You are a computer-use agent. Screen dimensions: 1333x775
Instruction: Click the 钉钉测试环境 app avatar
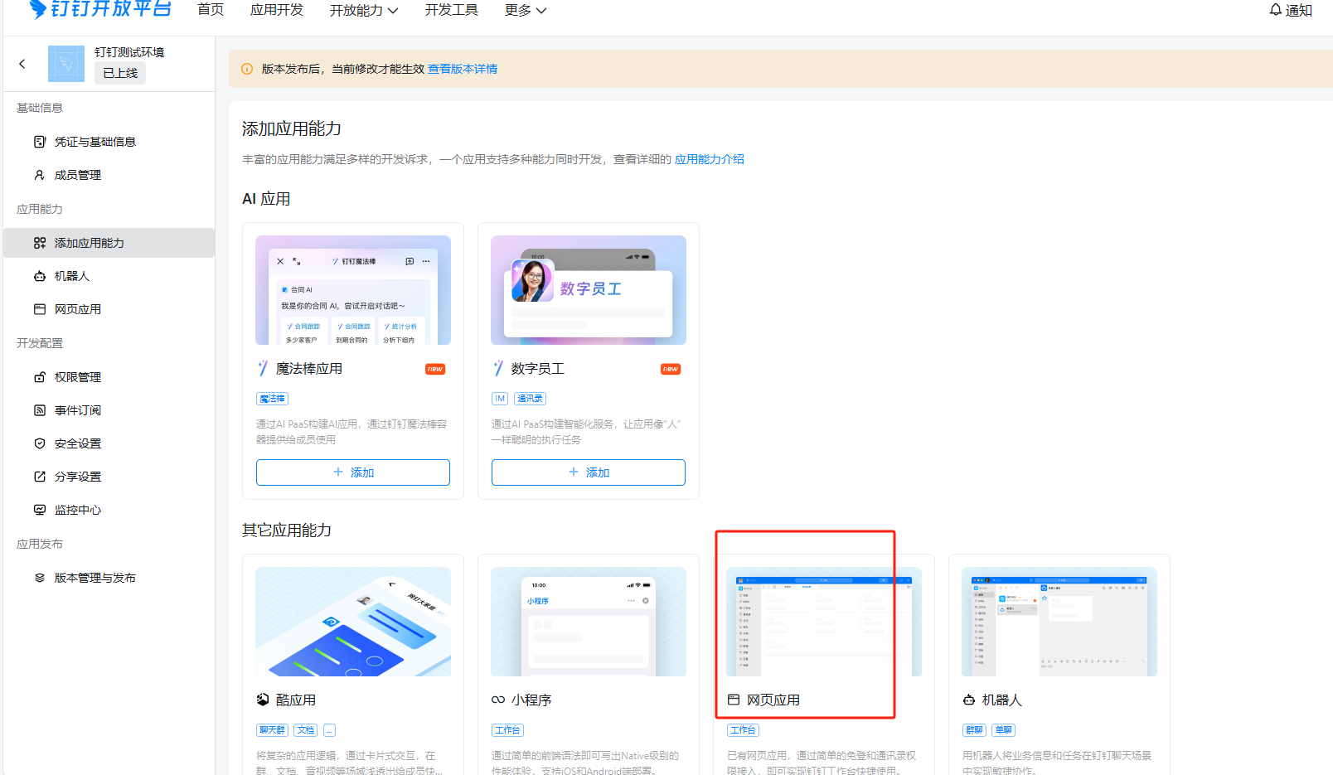click(66, 64)
